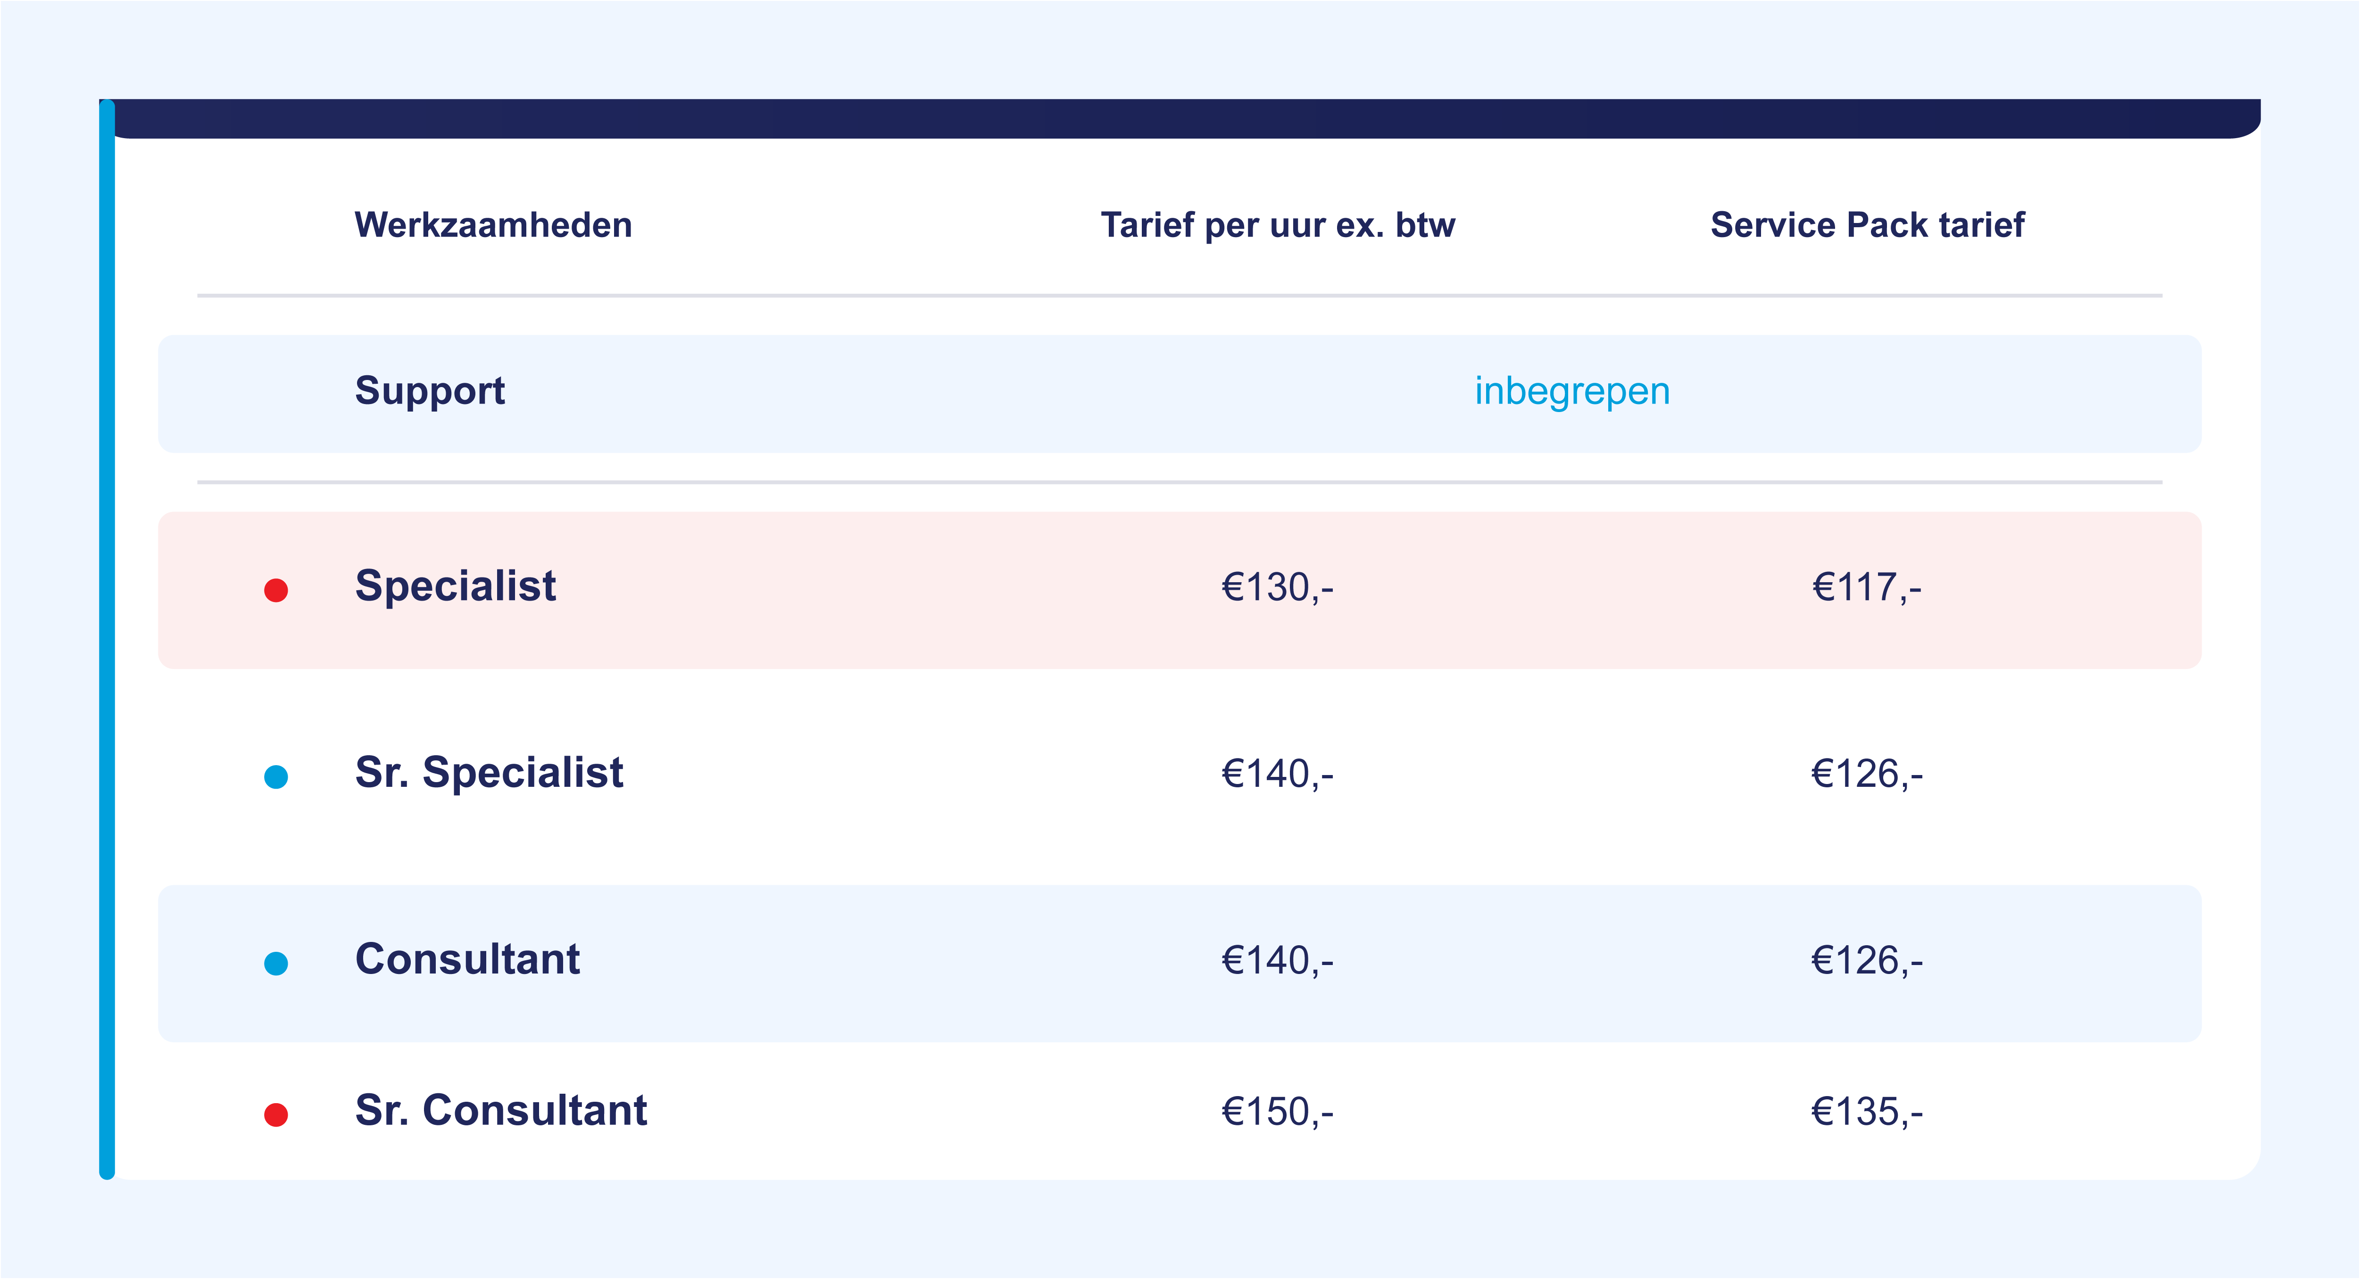2360x1279 pixels.
Task: Select the Tarief per uur ex. btw header
Action: click(x=1277, y=225)
